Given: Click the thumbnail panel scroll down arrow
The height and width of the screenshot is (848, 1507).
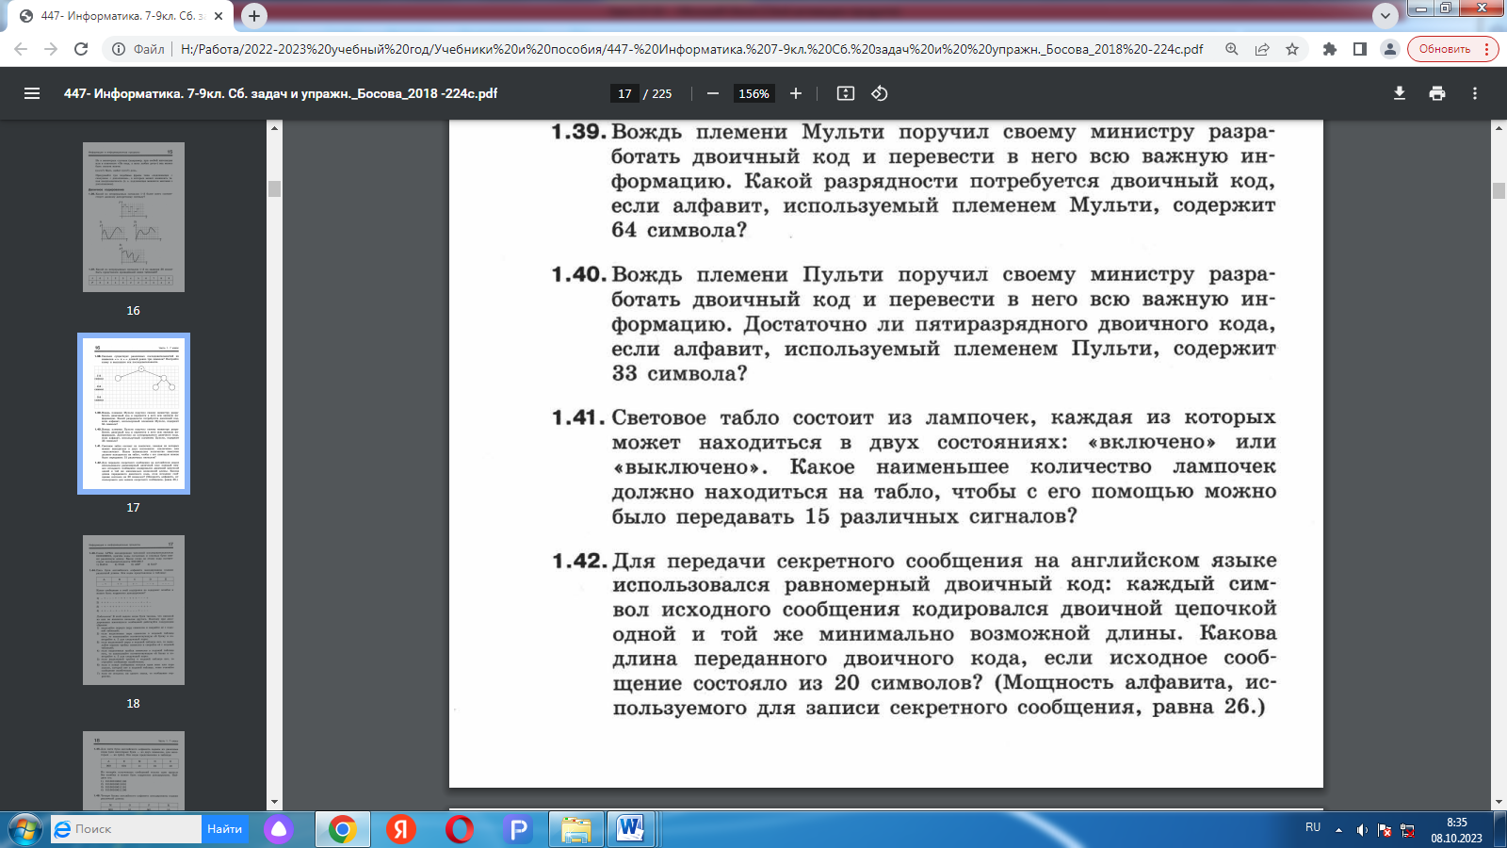Looking at the screenshot, I should pos(274,801).
